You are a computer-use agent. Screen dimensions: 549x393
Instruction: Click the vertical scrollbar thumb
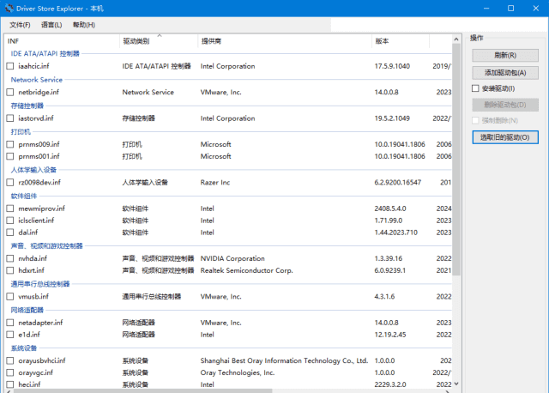(x=456, y=160)
